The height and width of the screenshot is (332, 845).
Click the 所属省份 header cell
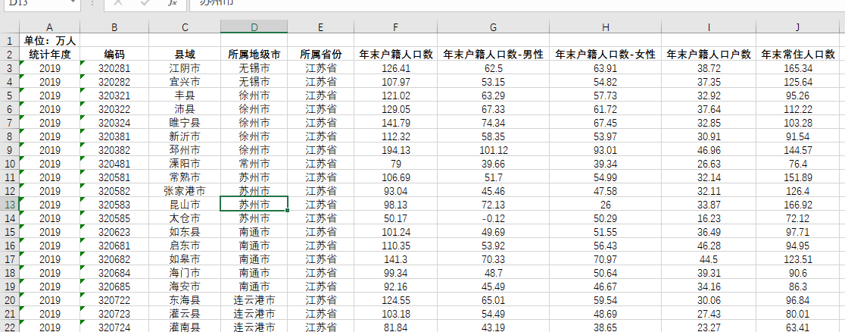(x=320, y=55)
